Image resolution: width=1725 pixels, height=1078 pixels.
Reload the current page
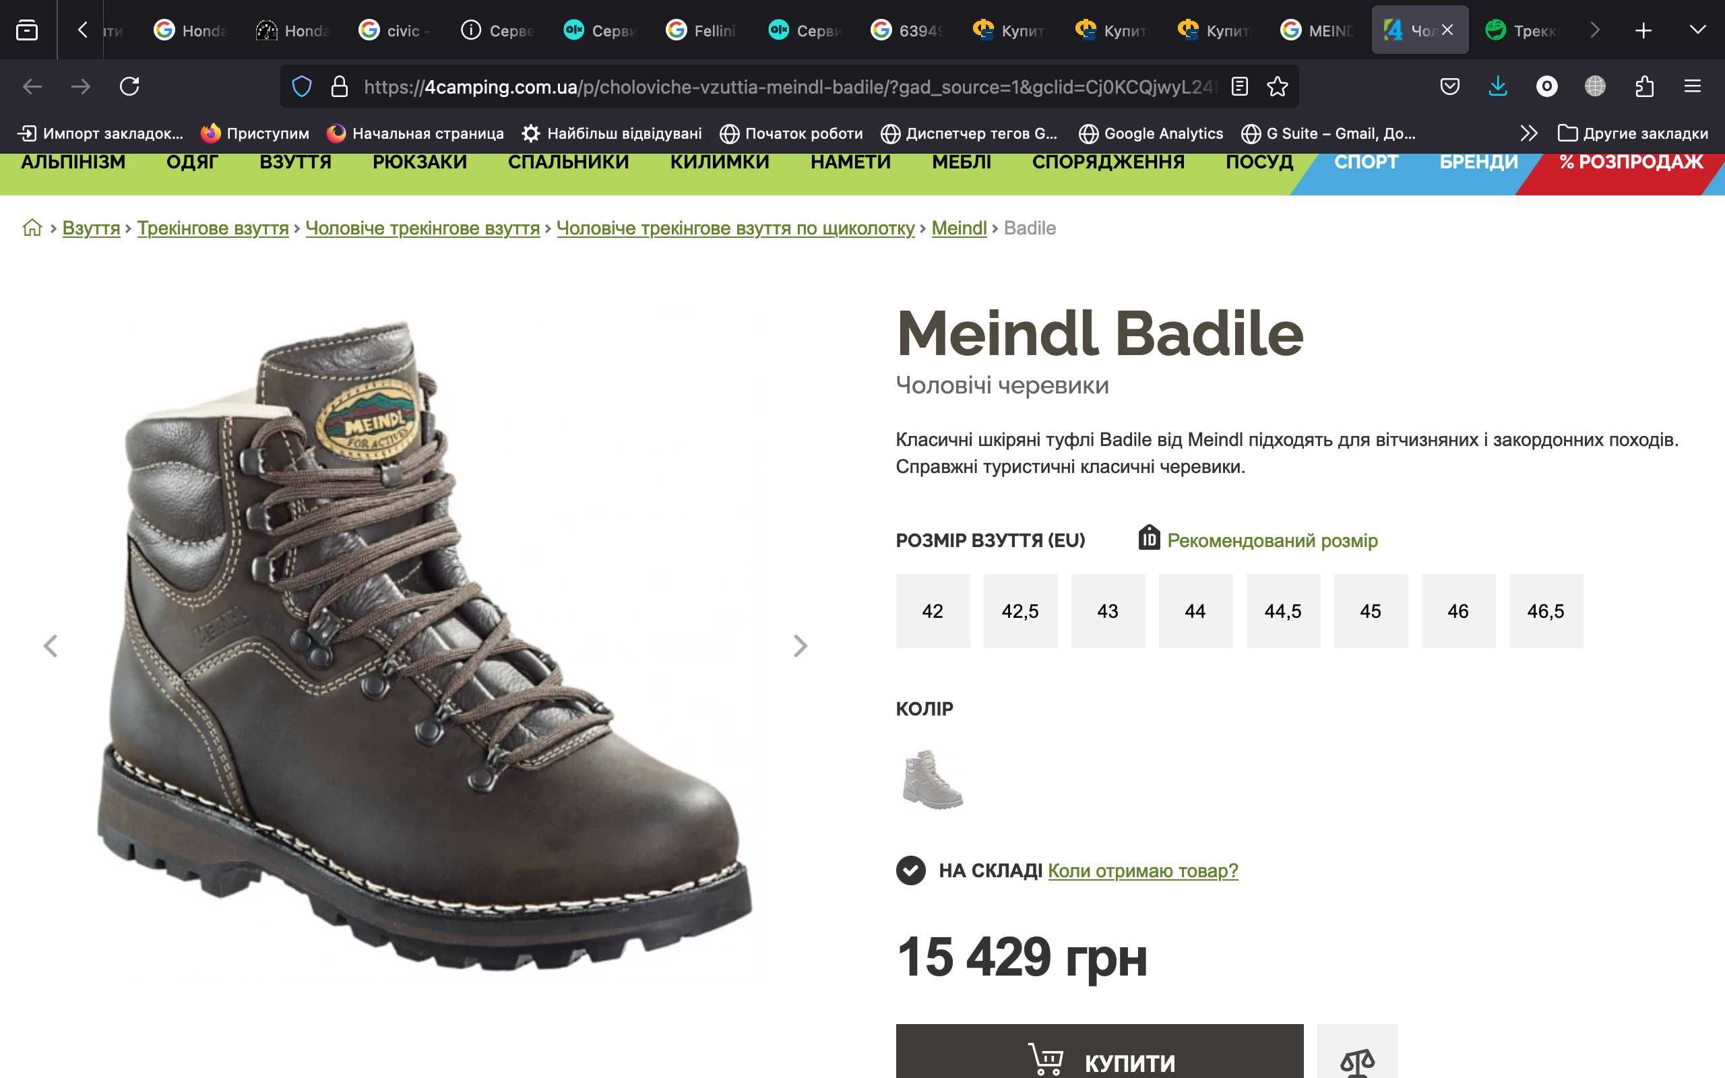tap(129, 87)
